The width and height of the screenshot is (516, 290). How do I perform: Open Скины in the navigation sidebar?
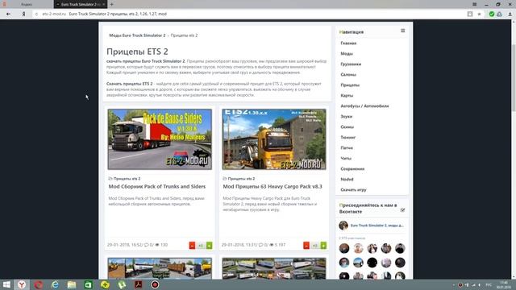coord(347,127)
